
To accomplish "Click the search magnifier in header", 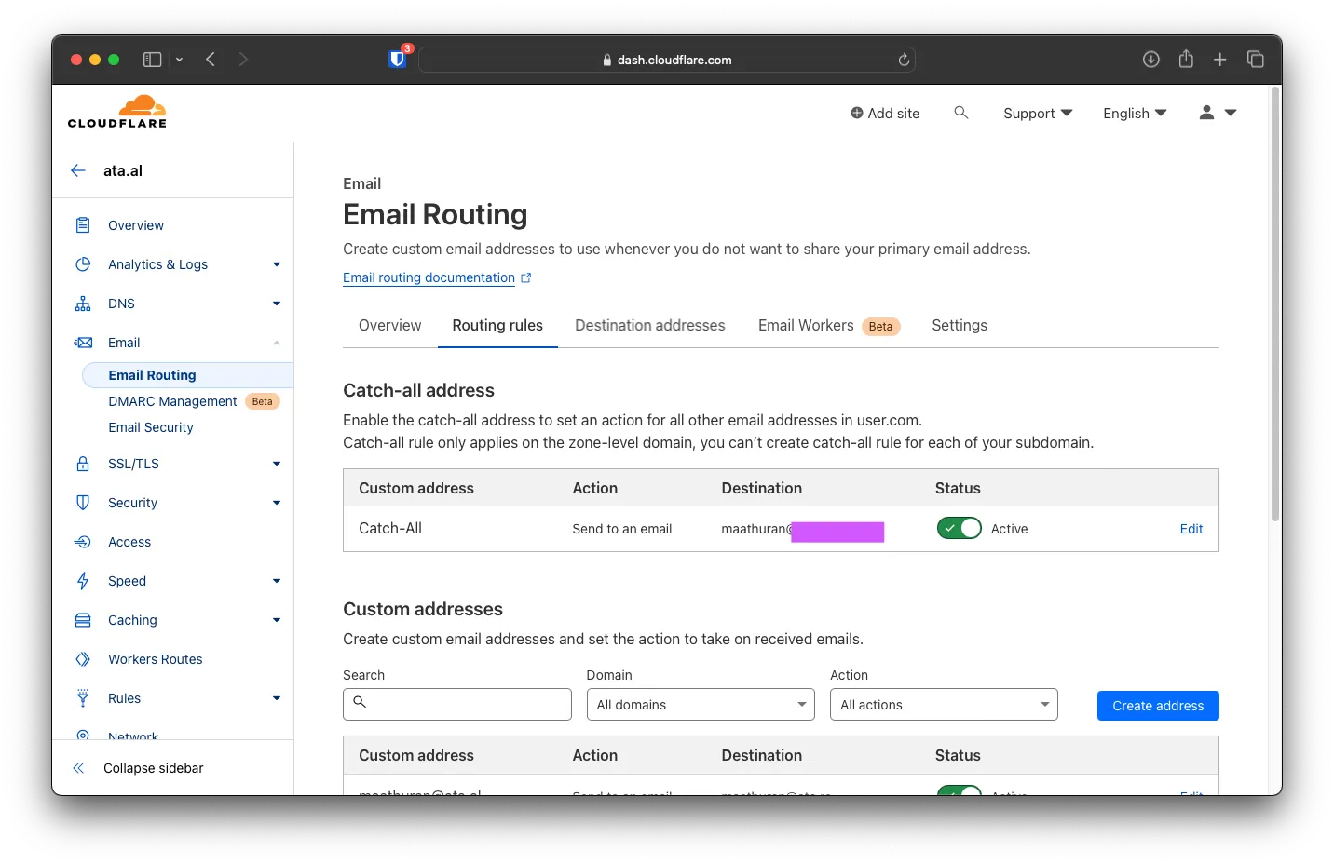I will [961, 113].
